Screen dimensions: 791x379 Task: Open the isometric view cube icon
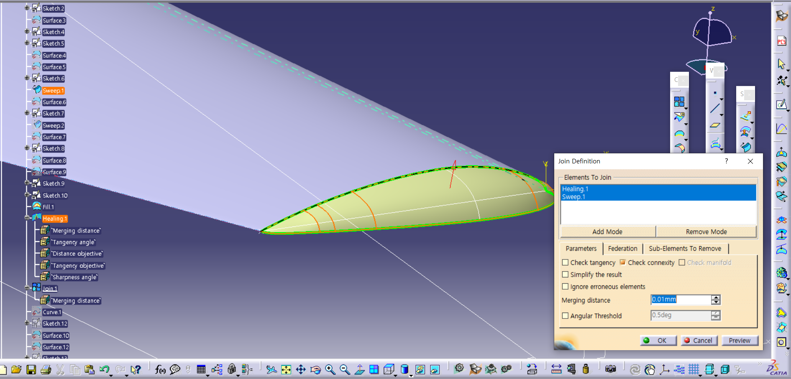[389, 369]
